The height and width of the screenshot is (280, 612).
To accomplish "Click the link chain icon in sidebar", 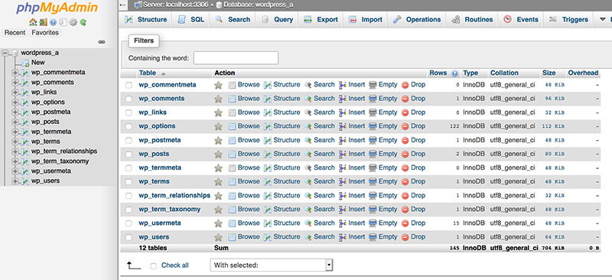I will (102, 42).
